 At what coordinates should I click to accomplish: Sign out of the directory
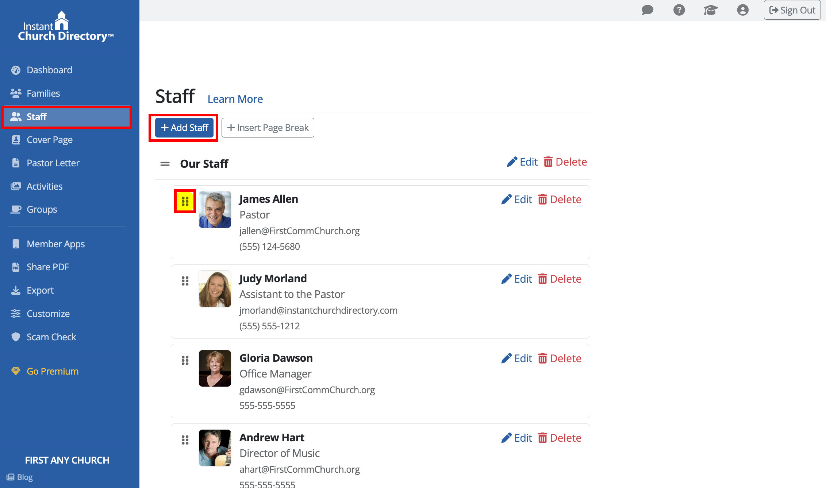point(792,10)
